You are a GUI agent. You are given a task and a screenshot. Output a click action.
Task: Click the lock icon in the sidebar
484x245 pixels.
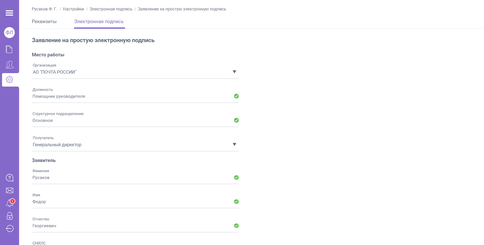tap(9, 216)
